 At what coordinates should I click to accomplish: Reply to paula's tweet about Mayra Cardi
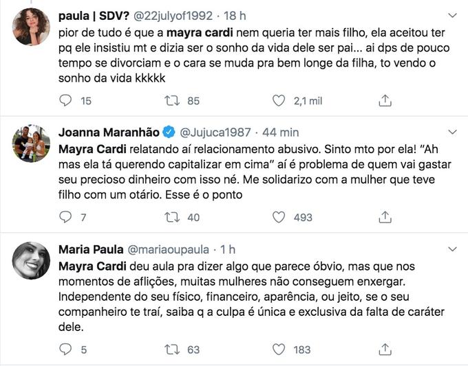point(66,101)
